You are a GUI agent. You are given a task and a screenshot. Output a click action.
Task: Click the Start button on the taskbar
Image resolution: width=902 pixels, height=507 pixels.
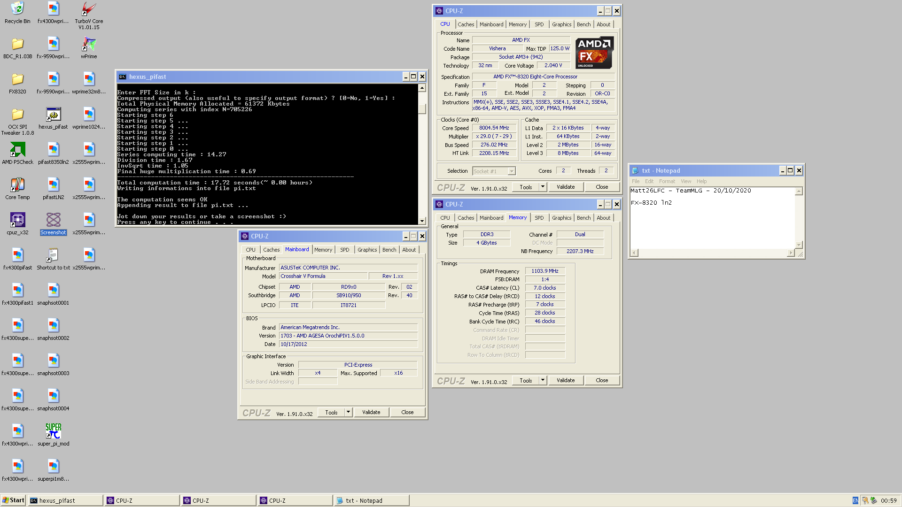click(x=13, y=500)
